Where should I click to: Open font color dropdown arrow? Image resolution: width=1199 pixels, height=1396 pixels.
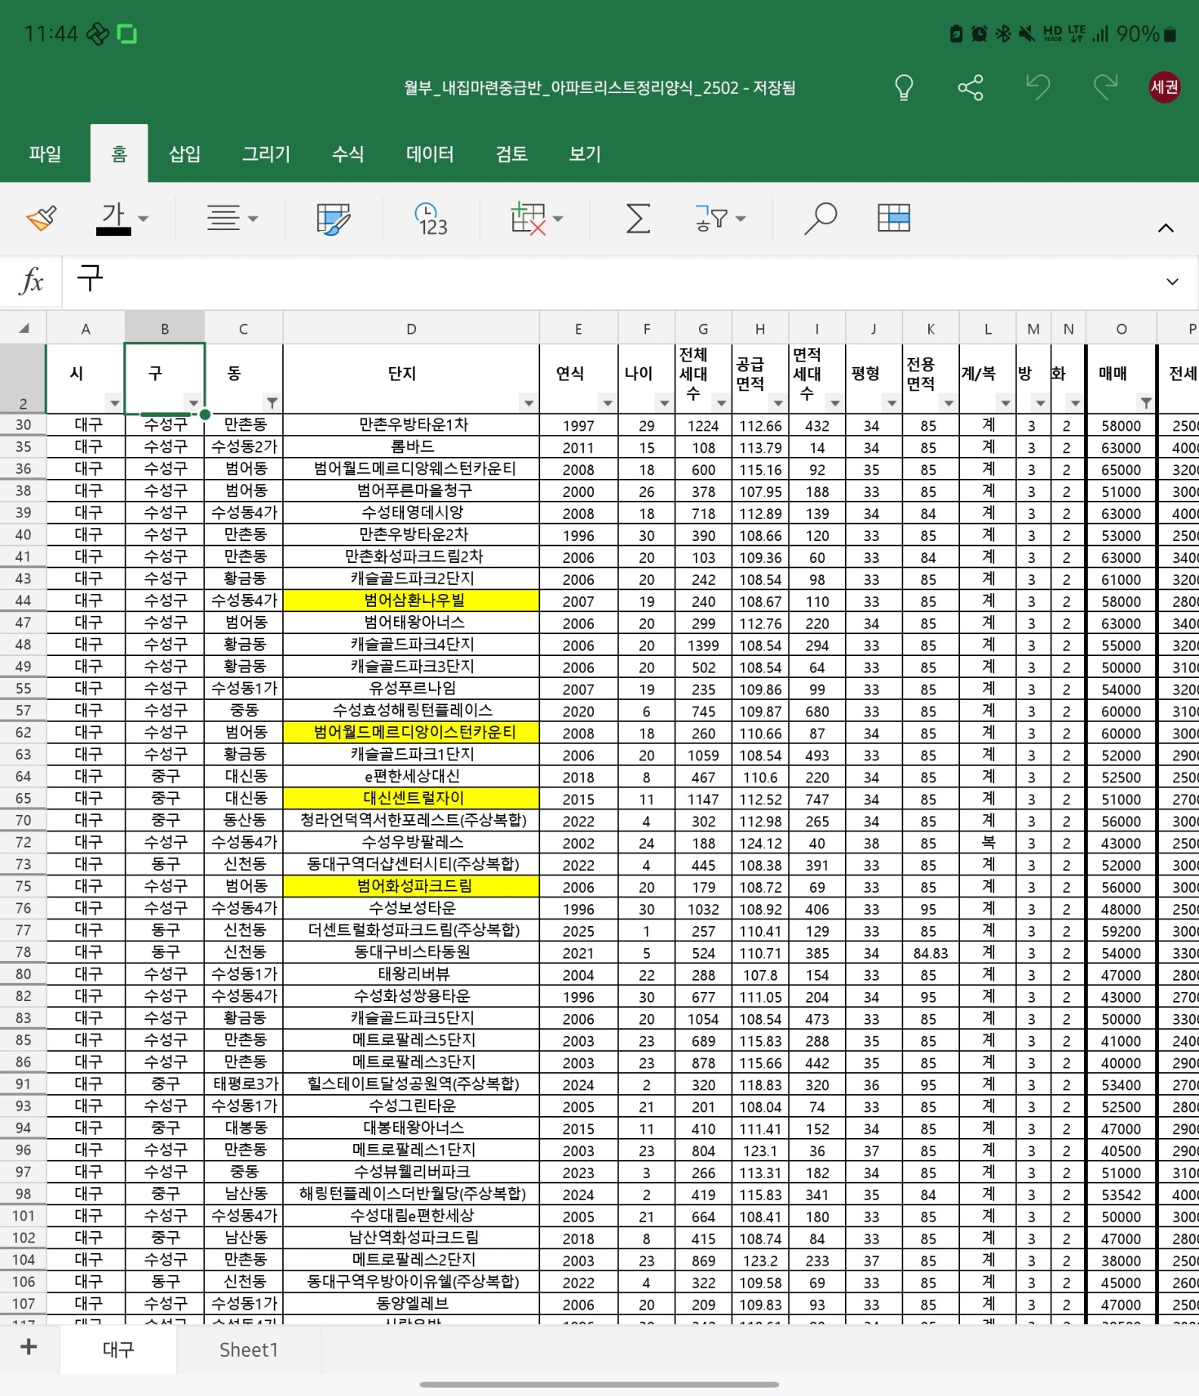coord(144,219)
